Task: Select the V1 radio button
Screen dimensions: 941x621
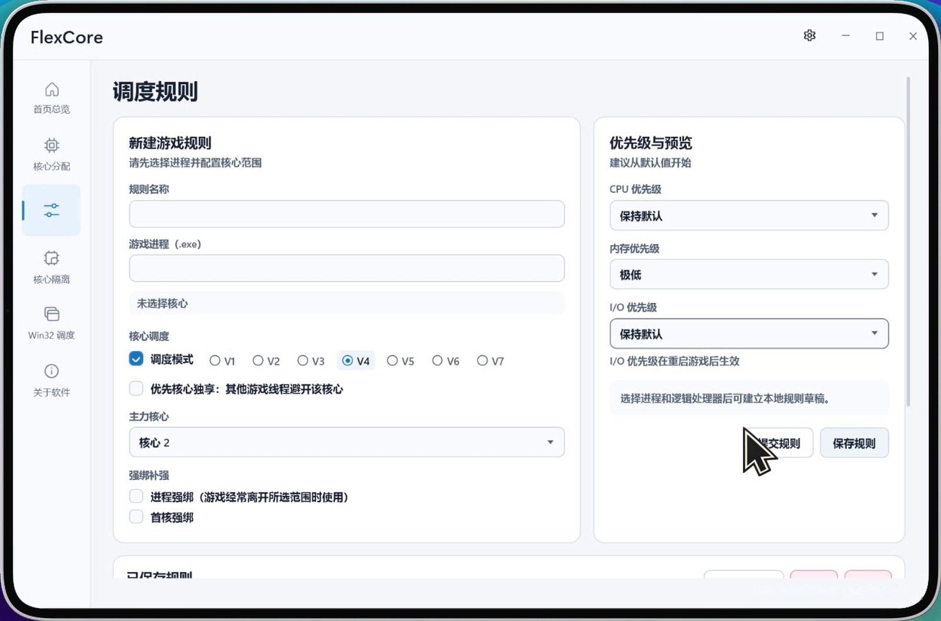Action: coord(215,360)
